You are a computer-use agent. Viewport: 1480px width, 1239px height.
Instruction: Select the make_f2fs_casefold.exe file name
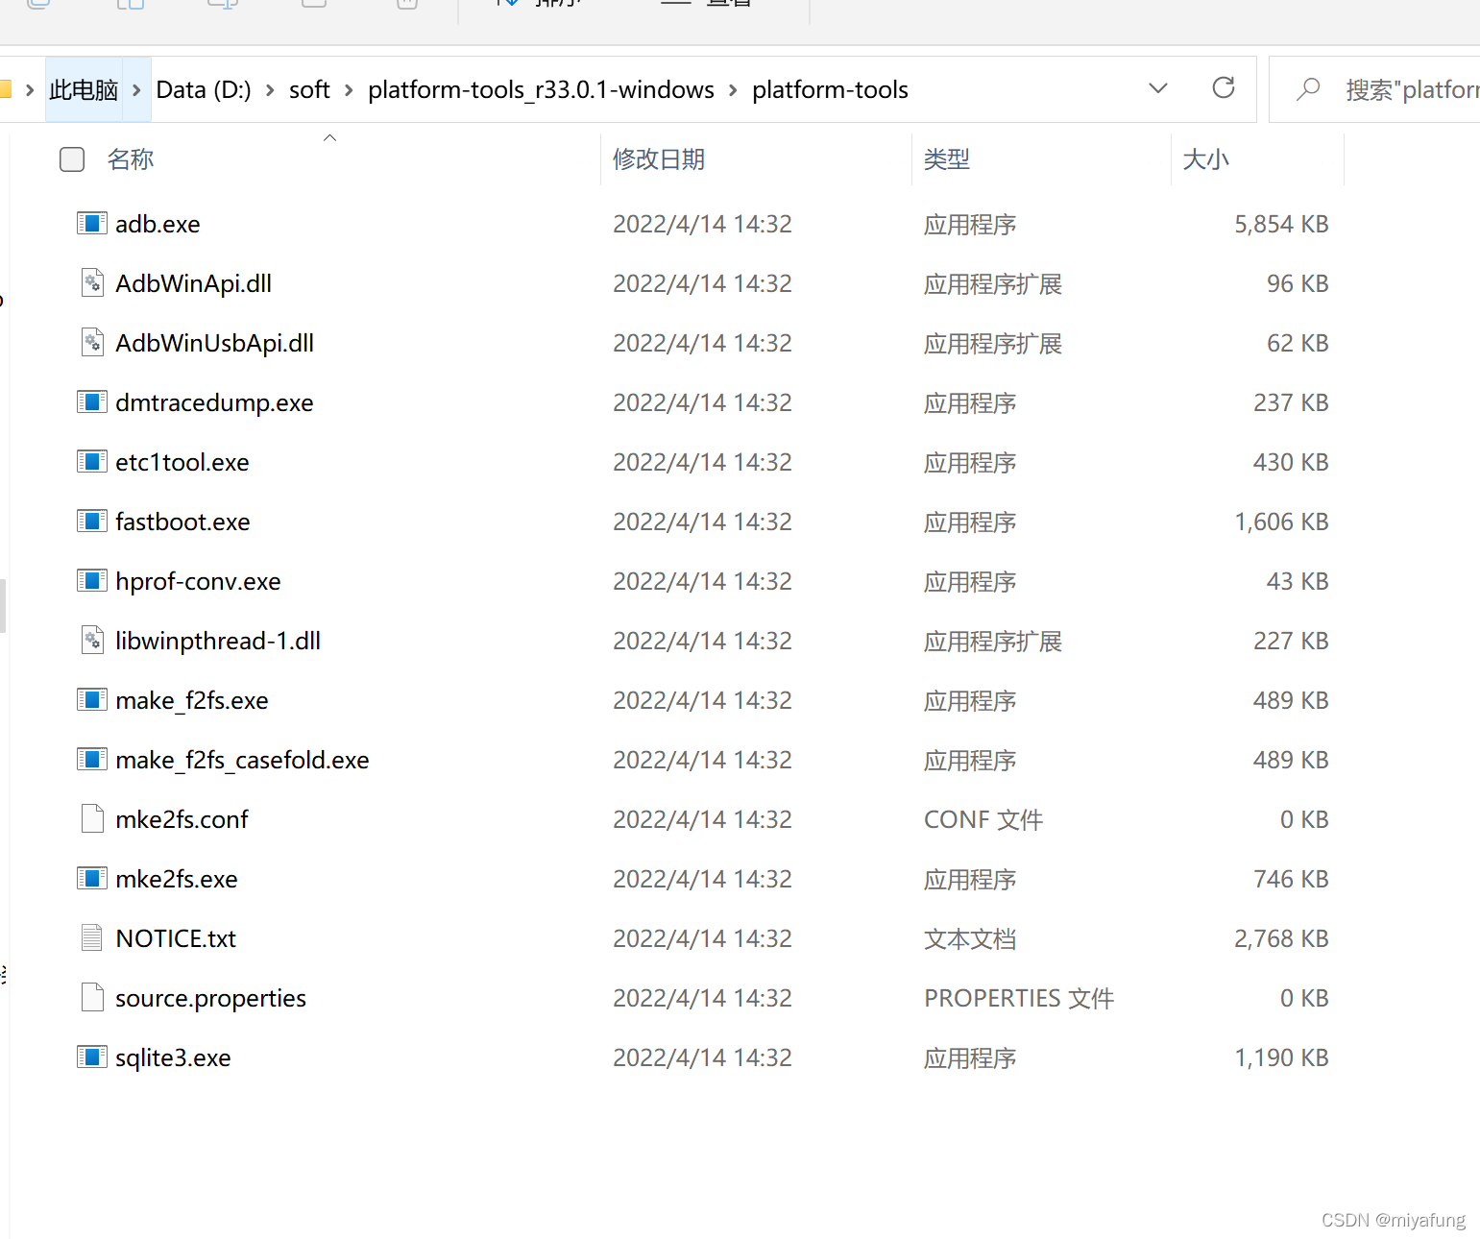[242, 761]
